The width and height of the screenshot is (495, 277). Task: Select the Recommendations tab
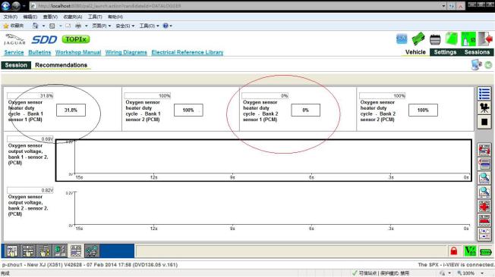coord(61,65)
